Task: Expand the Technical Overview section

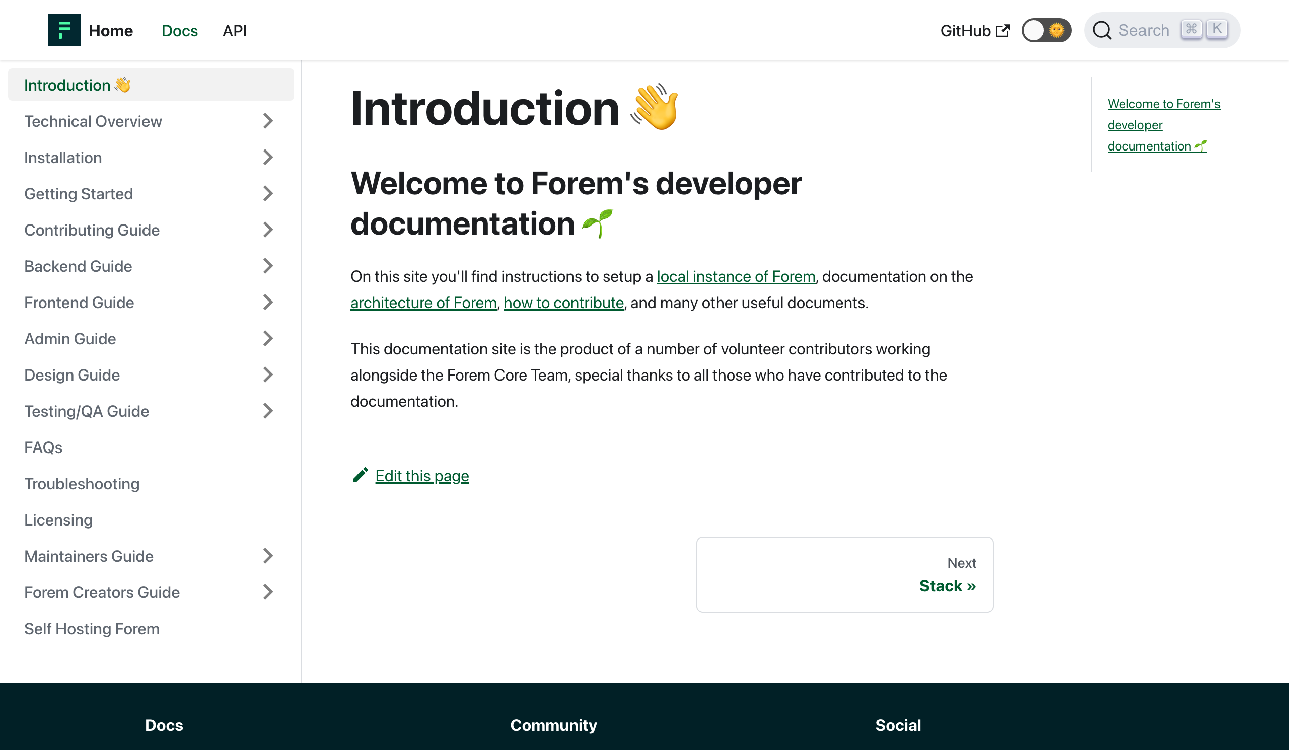Action: coord(267,121)
